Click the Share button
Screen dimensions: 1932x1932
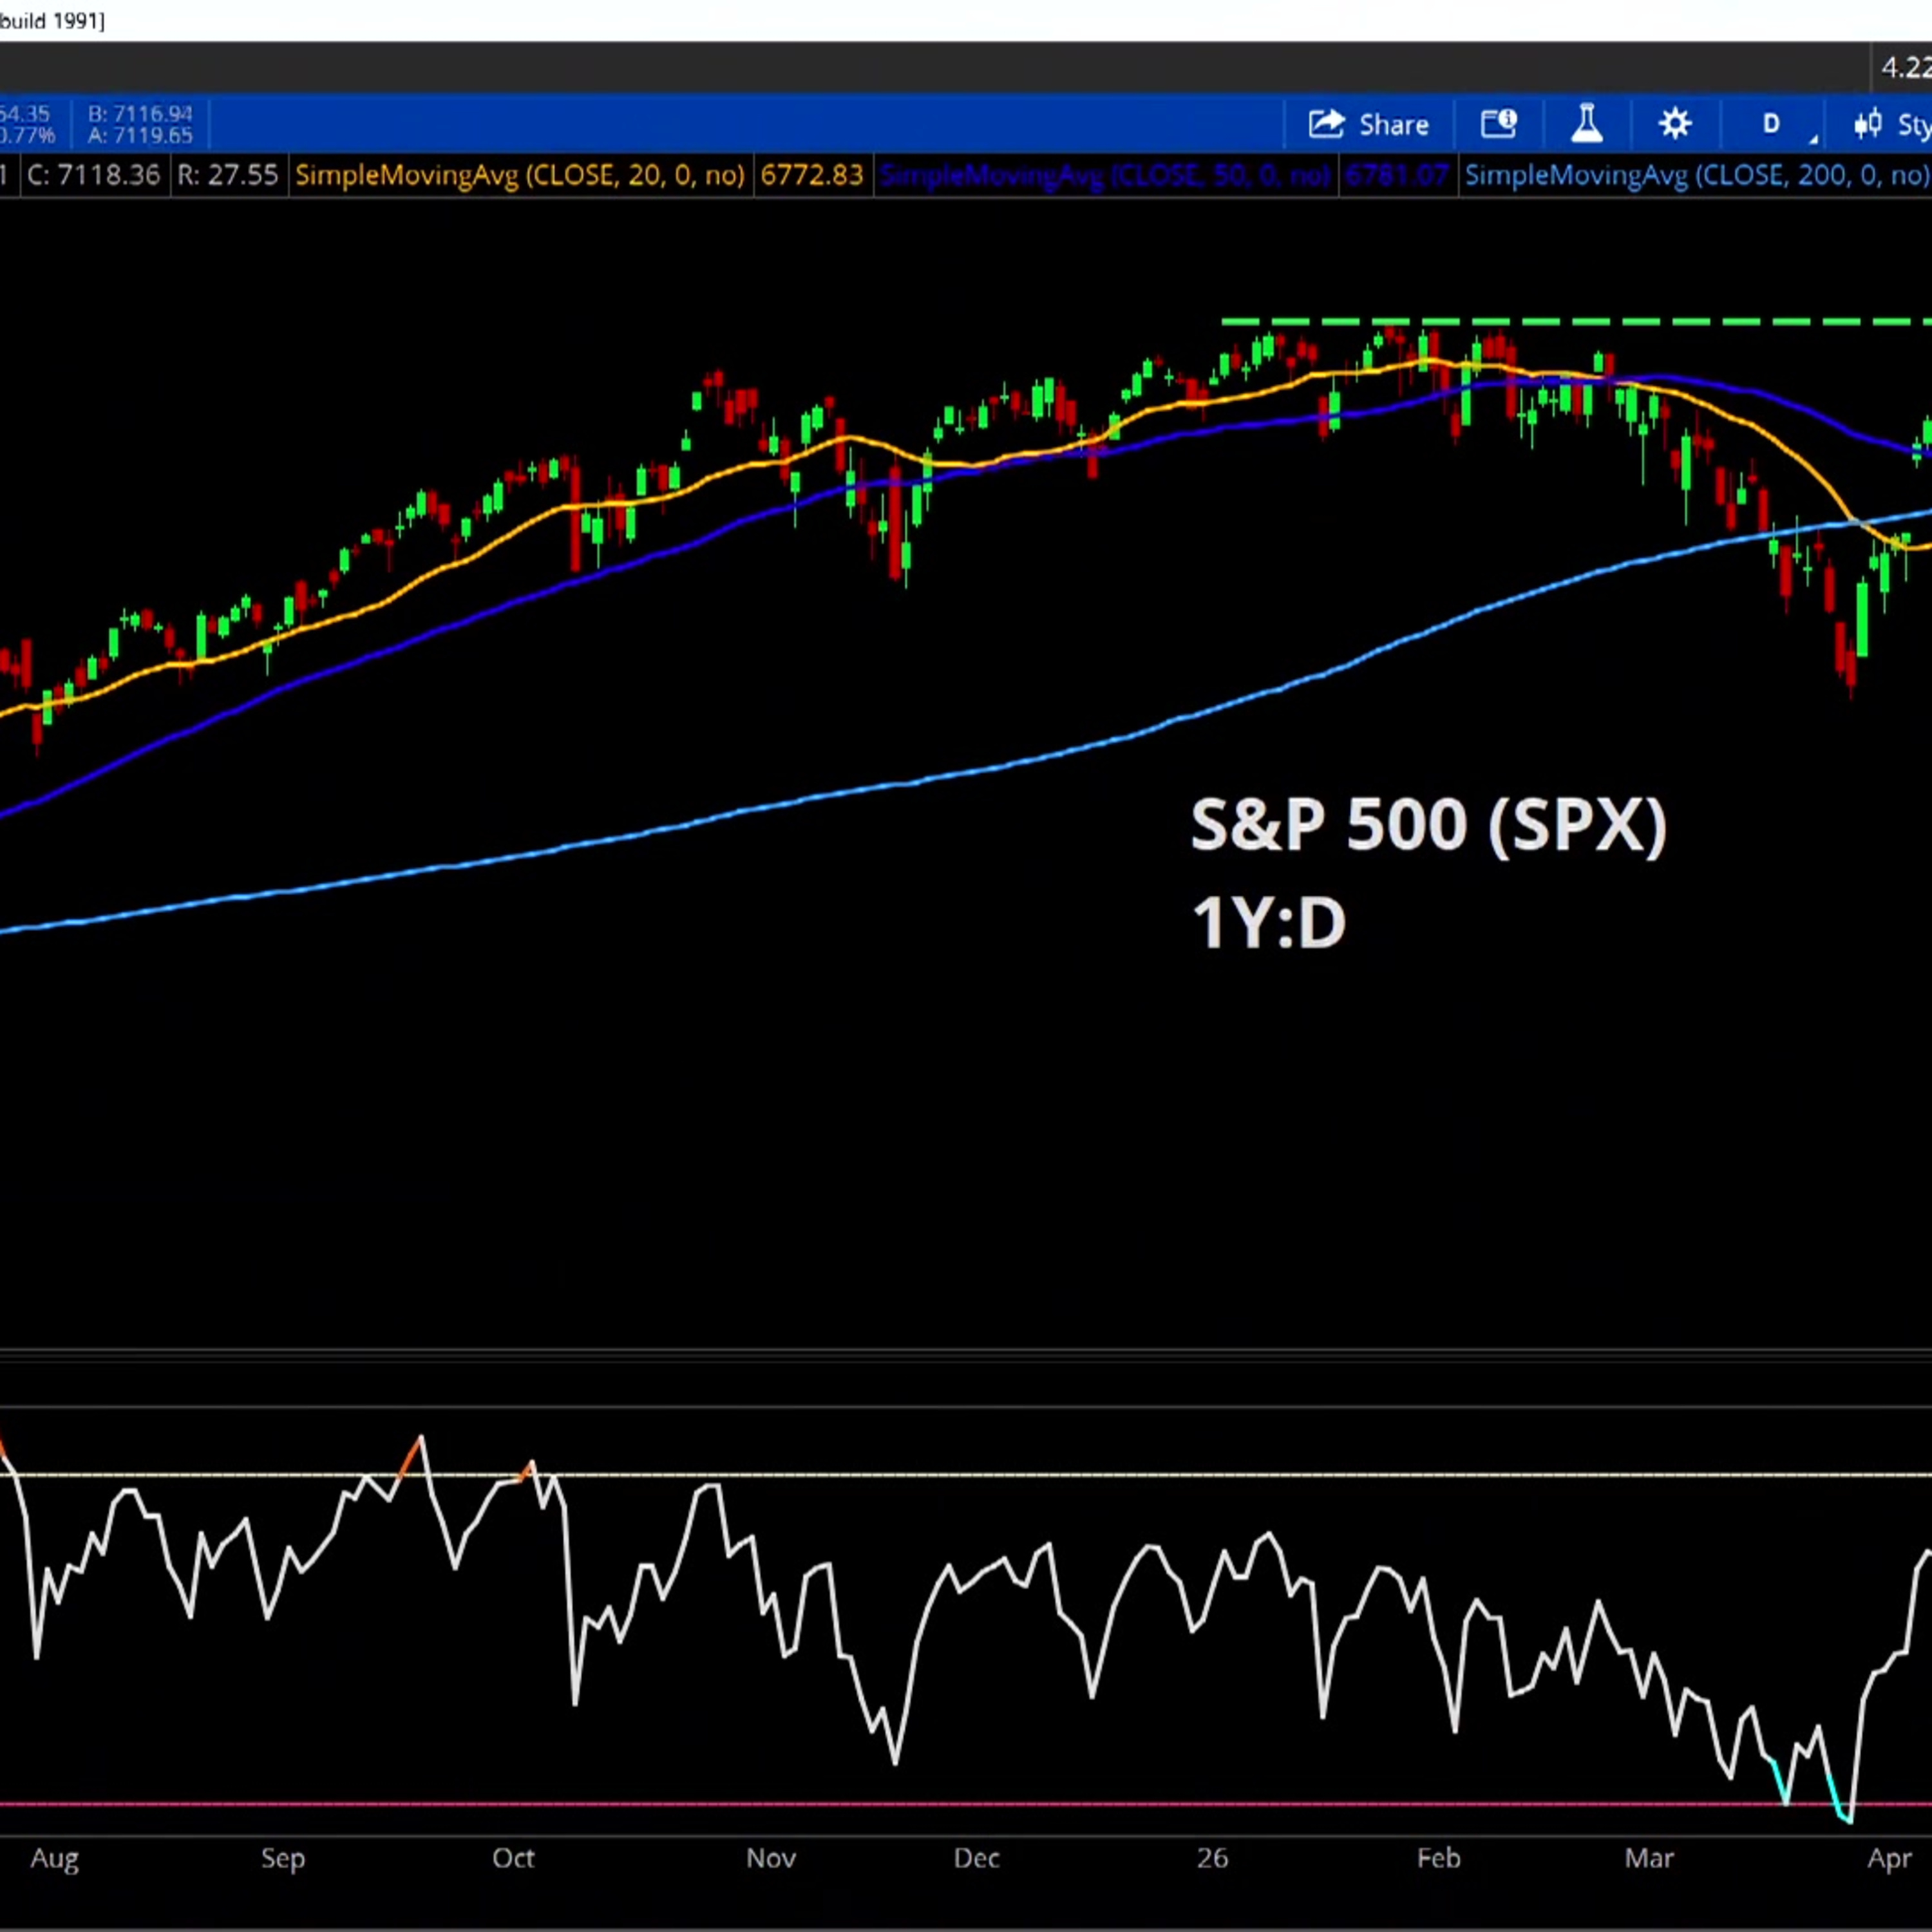pos(1368,125)
